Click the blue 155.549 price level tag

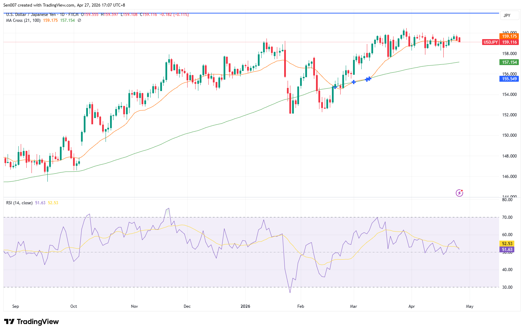[509, 79]
